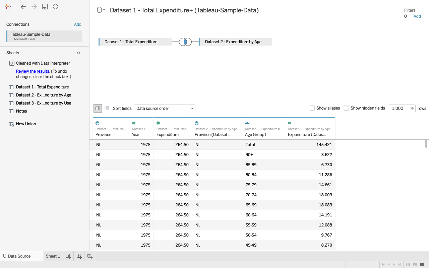The image size is (429, 268).
Task: Select the Notes sheet
Action: (21, 111)
